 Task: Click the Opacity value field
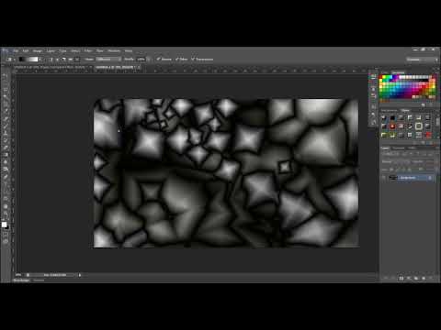pyautogui.click(x=141, y=60)
